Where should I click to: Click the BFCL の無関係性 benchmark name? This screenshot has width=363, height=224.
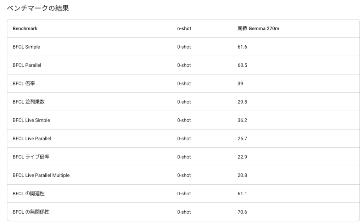(31, 212)
